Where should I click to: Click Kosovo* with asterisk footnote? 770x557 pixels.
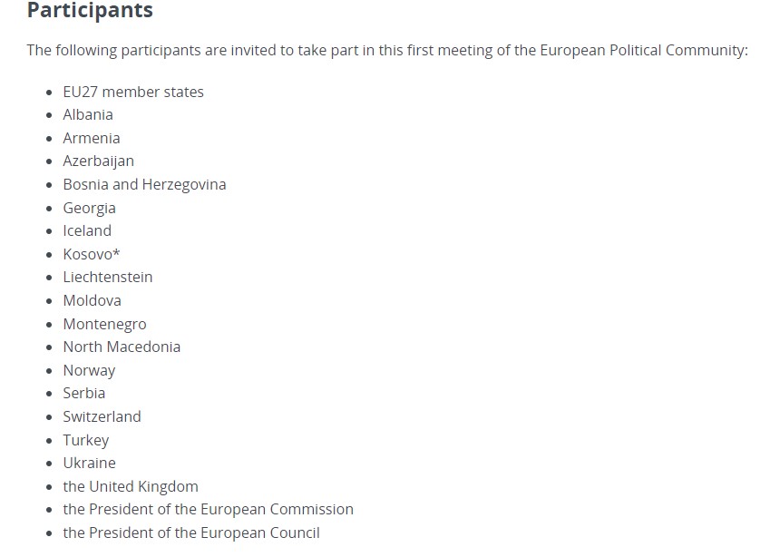click(92, 254)
